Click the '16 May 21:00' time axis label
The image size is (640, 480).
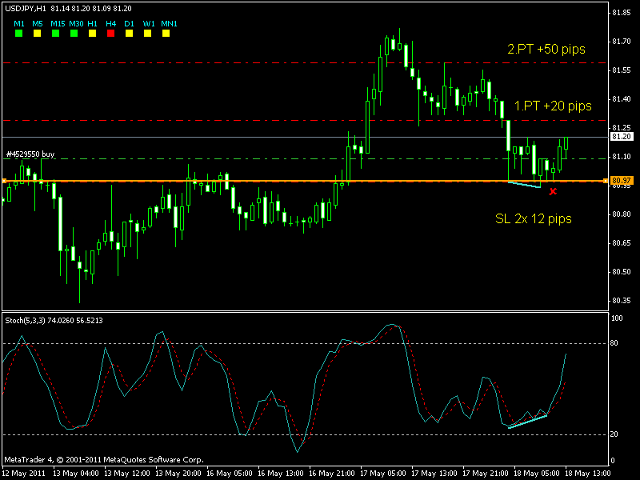coord(332,474)
